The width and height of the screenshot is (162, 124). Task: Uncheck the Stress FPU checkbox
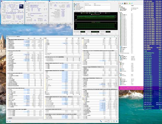[x=76, y=5]
